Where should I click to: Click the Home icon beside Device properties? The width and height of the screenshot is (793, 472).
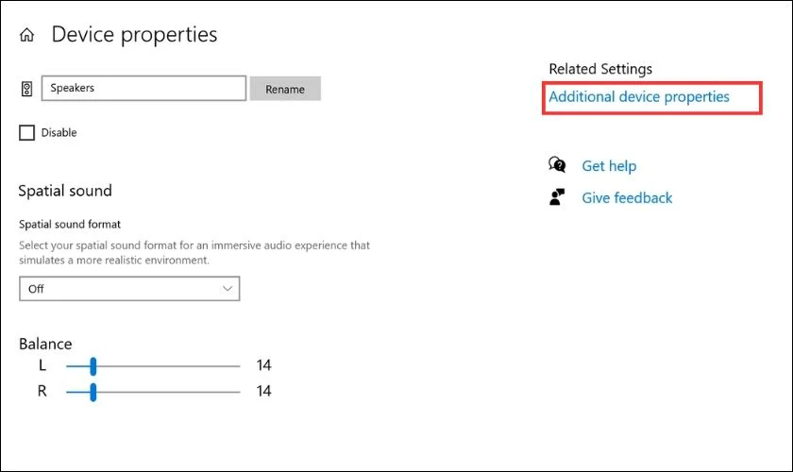click(26, 35)
